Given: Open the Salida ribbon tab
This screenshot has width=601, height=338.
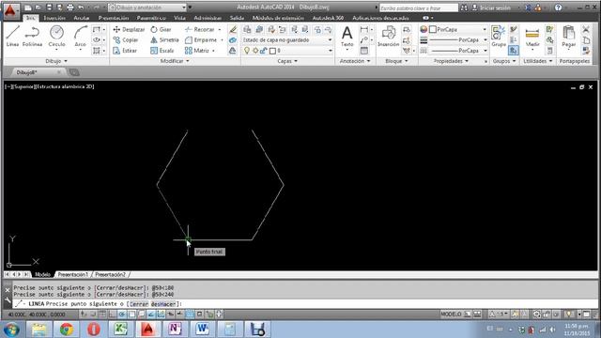Looking at the screenshot, I should (237, 18).
